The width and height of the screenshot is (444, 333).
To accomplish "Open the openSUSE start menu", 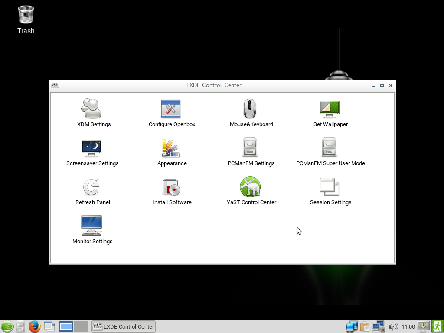I will 7,326.
